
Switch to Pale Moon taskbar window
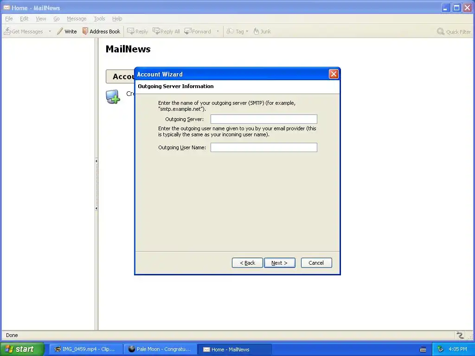point(160,349)
